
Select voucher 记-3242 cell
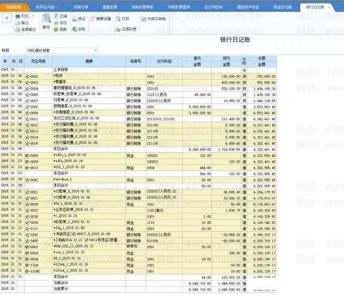coord(38,235)
